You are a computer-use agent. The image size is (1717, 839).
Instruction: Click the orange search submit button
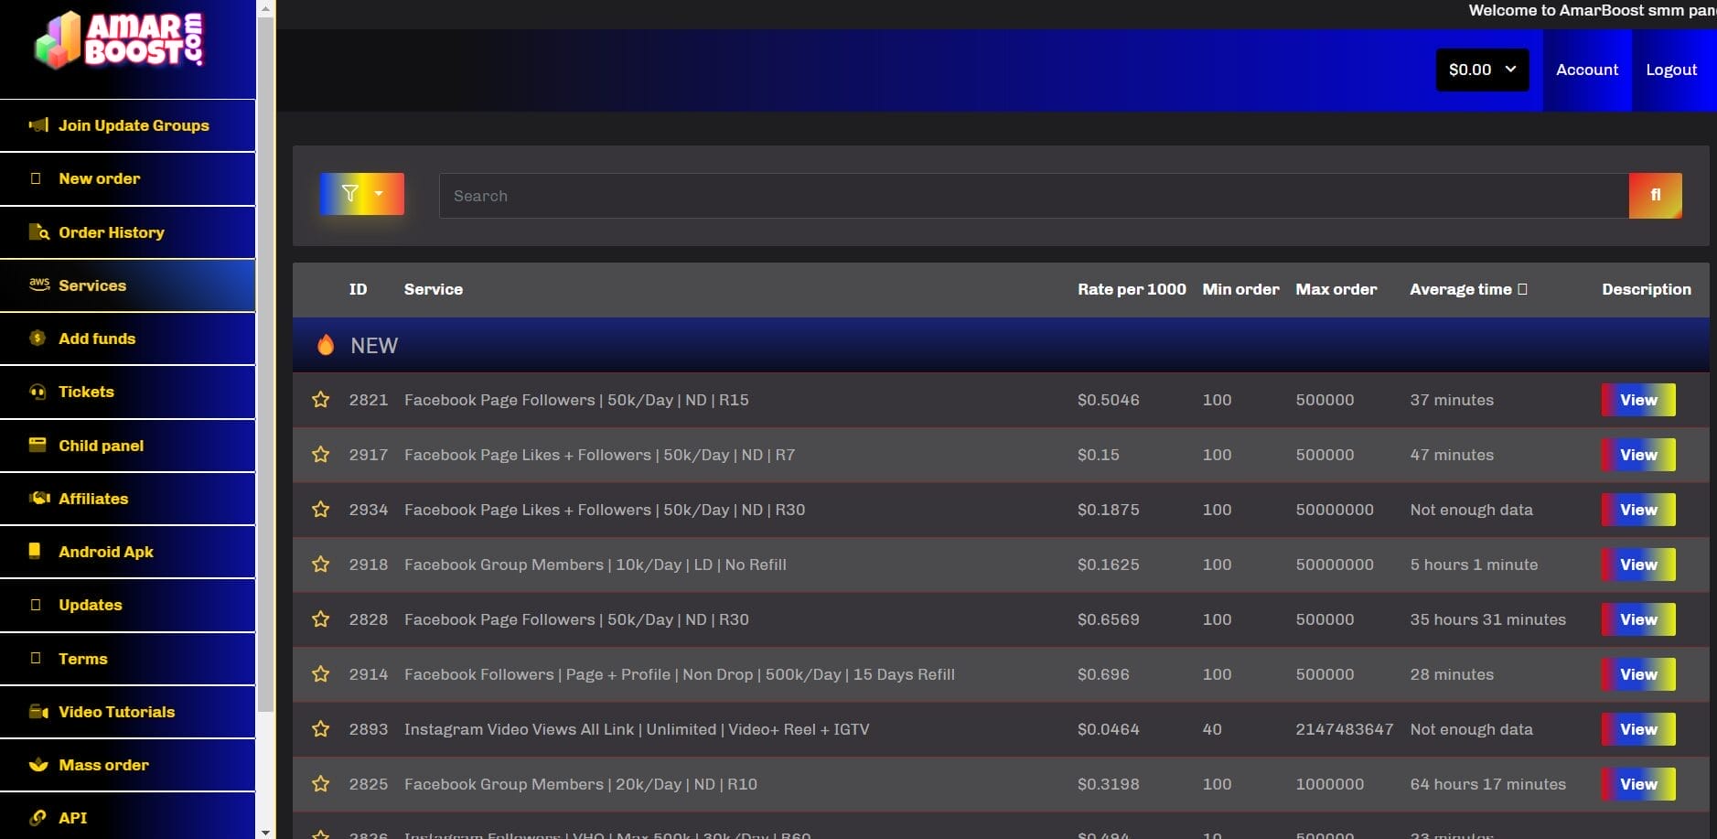point(1654,196)
